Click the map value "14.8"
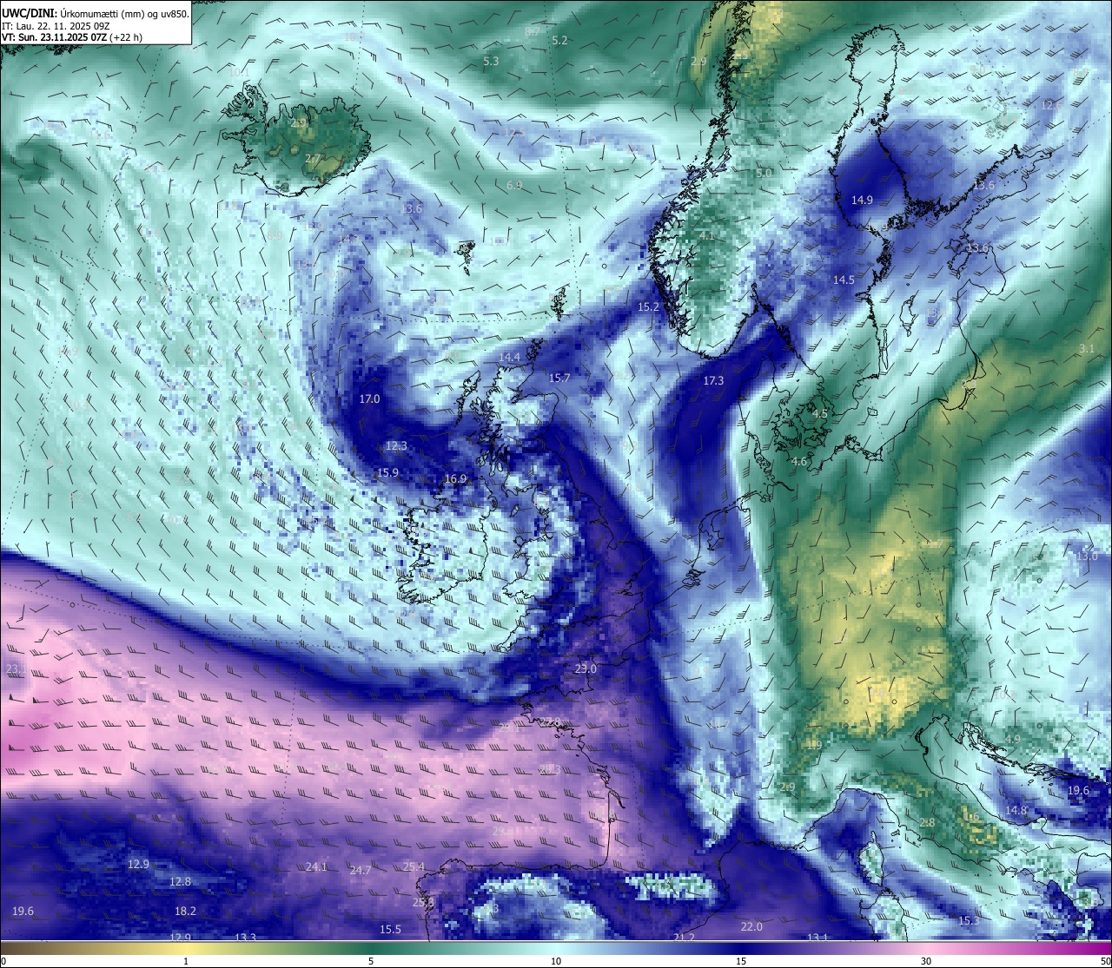This screenshot has height=968, width=1112. pyautogui.click(x=1016, y=811)
